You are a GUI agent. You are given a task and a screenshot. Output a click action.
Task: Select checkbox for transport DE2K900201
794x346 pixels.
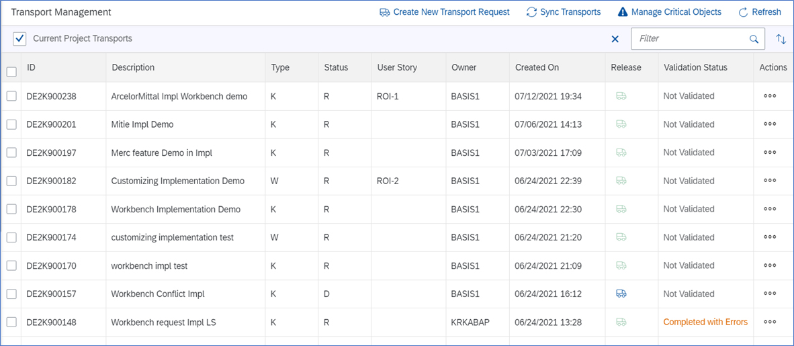pos(11,124)
